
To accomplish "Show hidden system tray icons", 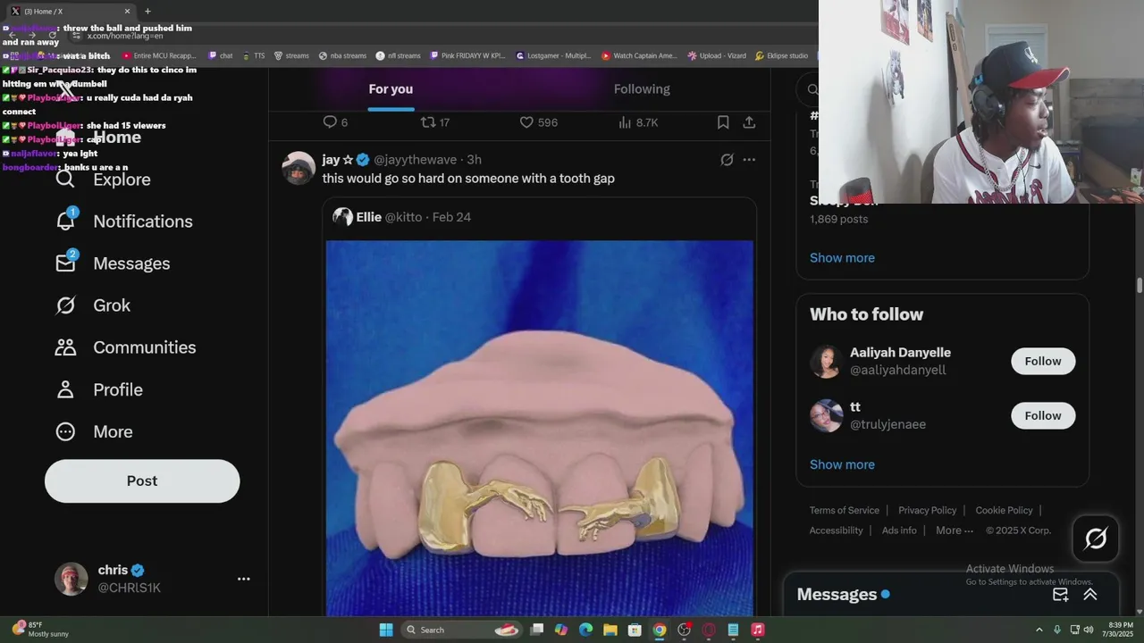I will pyautogui.click(x=1039, y=630).
